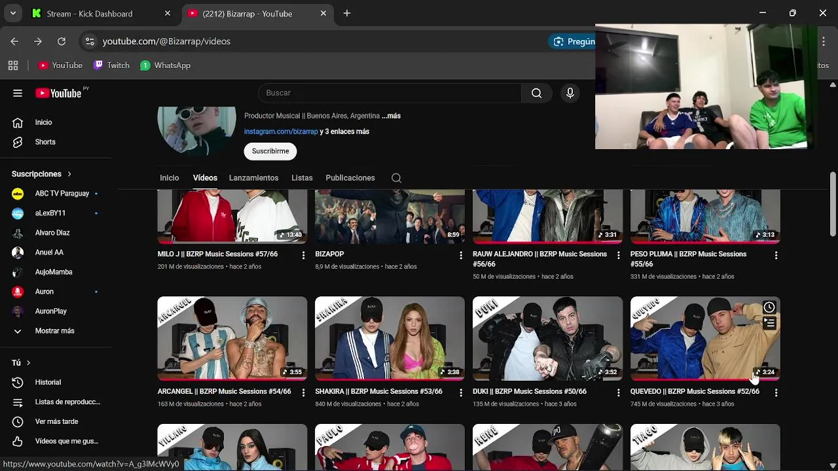The width and height of the screenshot is (838, 471).
Task: Open the YouTube hamburger guide menu
Action: click(x=18, y=93)
